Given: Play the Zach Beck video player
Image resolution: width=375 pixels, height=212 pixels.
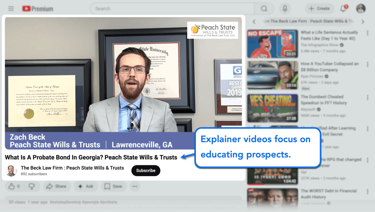Looking at the screenshot, I should click(x=123, y=83).
